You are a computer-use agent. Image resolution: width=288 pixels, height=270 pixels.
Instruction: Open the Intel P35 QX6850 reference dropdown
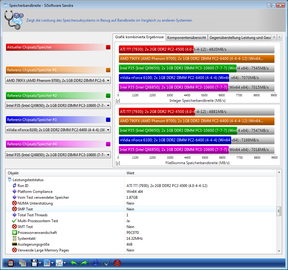click(x=58, y=155)
